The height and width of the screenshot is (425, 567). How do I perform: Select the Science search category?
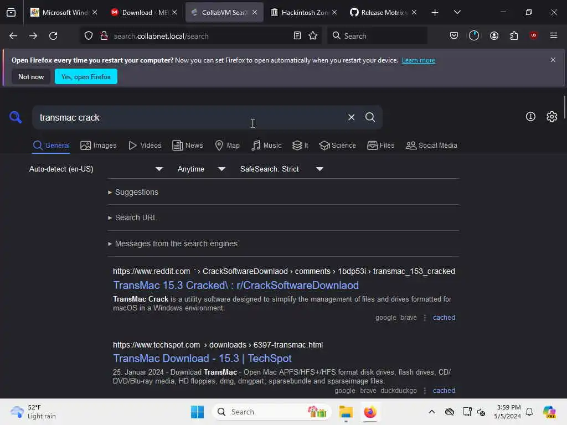point(337,146)
